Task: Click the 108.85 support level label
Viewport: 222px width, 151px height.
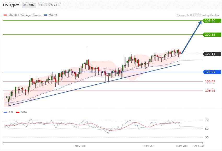Action: [210, 81]
